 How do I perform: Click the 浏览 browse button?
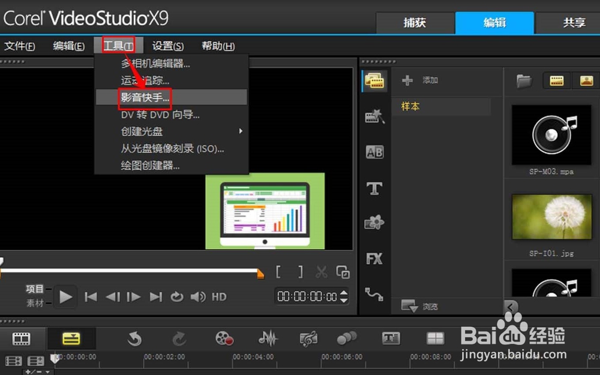420,306
